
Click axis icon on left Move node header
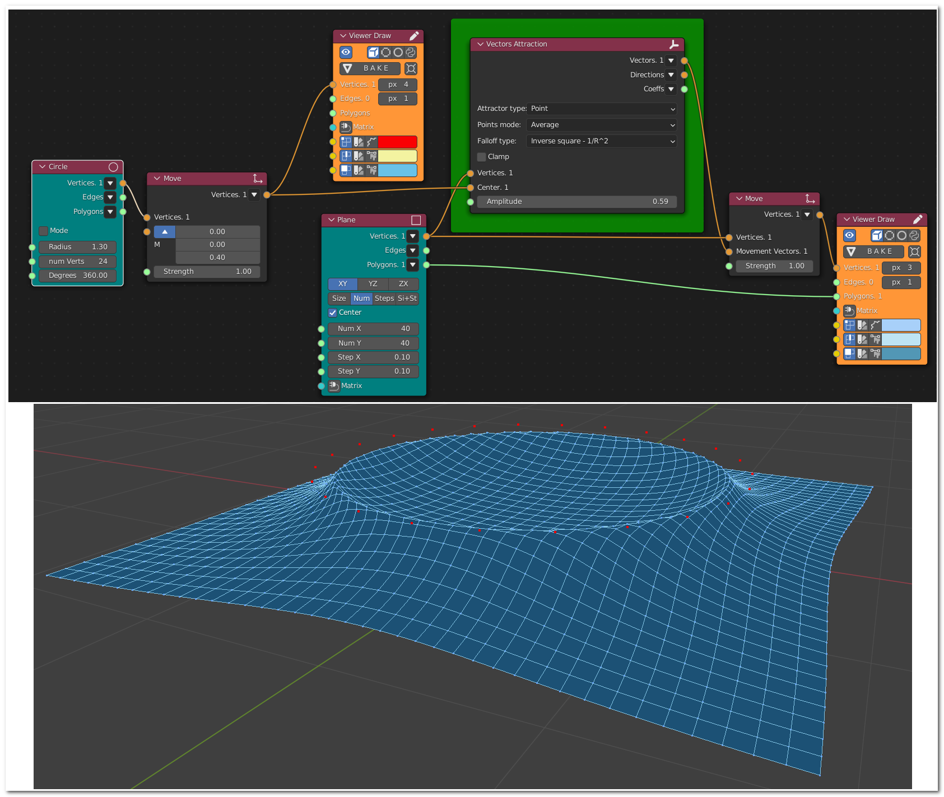click(x=258, y=179)
